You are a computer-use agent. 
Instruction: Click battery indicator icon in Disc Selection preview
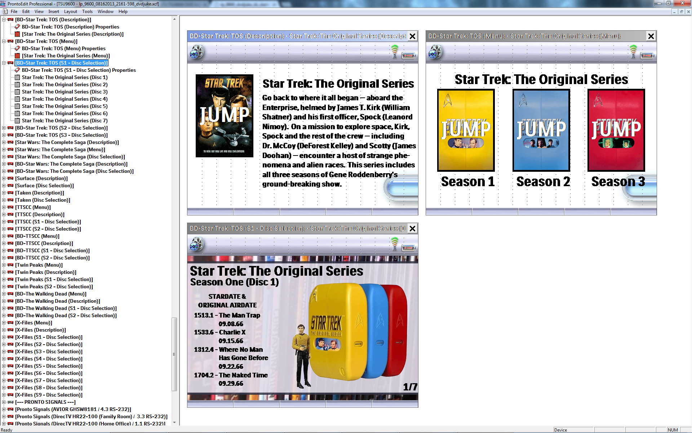tap(409, 248)
